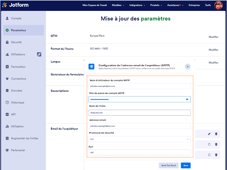Viewport: 227px width, 170px height.
Task: Click Modifier for GTM timezone
Action: point(213,37)
